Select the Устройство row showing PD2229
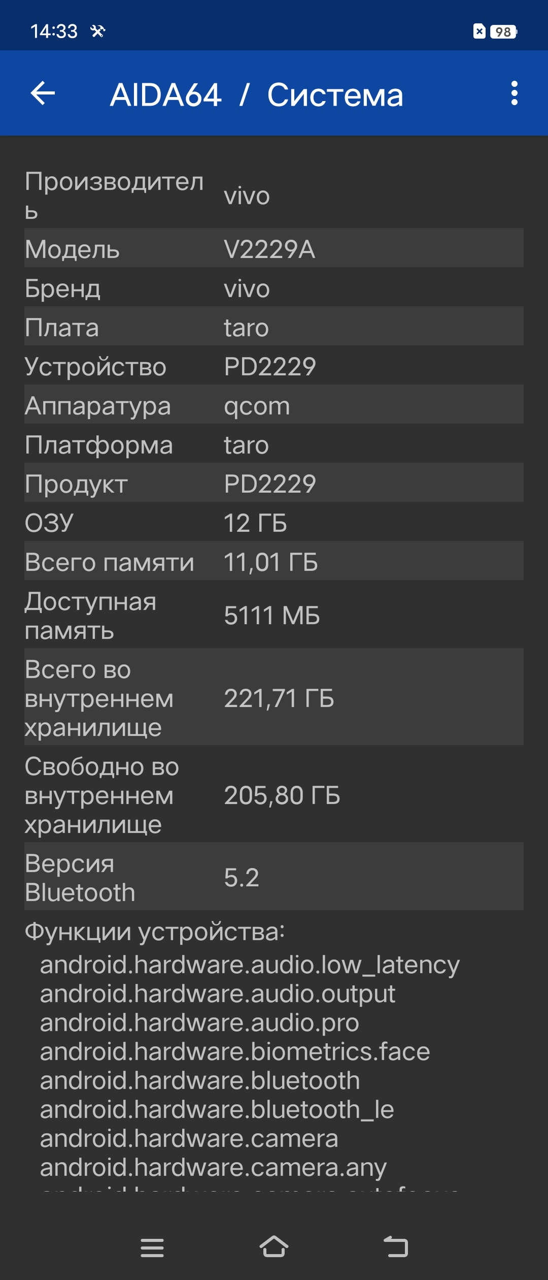This screenshot has height=1280, width=548. coord(274,366)
